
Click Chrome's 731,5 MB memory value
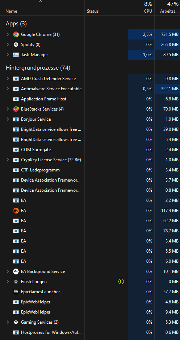[x=170, y=34]
